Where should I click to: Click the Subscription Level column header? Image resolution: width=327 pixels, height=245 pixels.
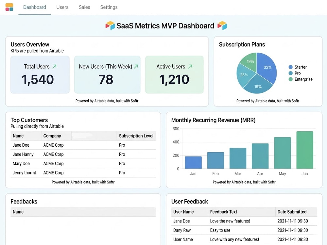pyautogui.click(x=136, y=136)
